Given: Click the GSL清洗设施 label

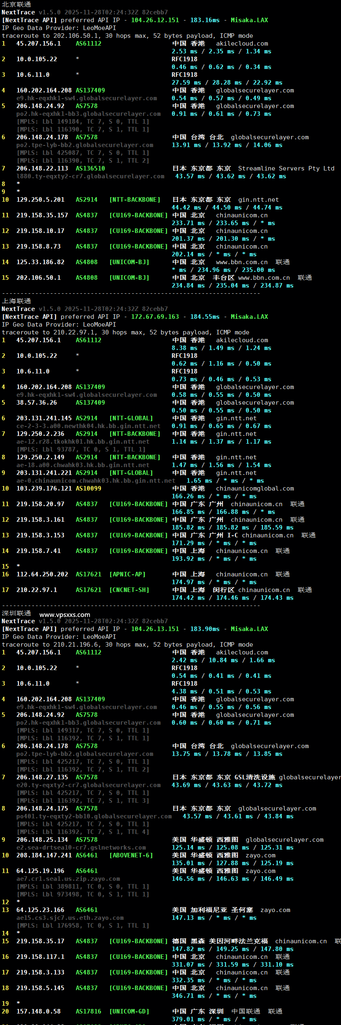Looking at the screenshot, I should (x=255, y=777).
